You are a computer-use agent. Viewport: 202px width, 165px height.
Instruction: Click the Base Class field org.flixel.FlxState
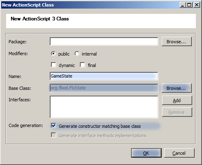click(x=104, y=88)
